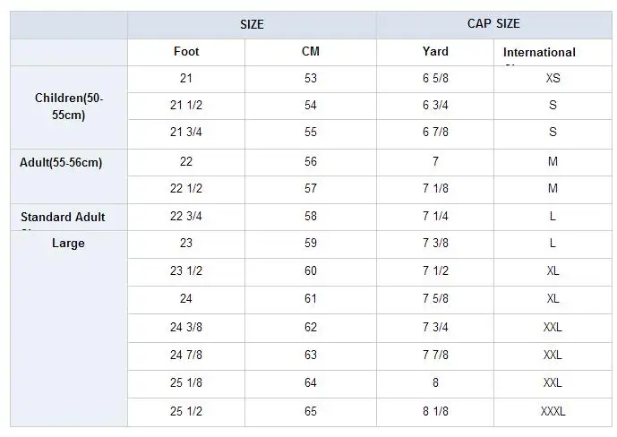This screenshot has height=437, width=617.
Task: Click the XS international size cell
Action: pos(553,79)
